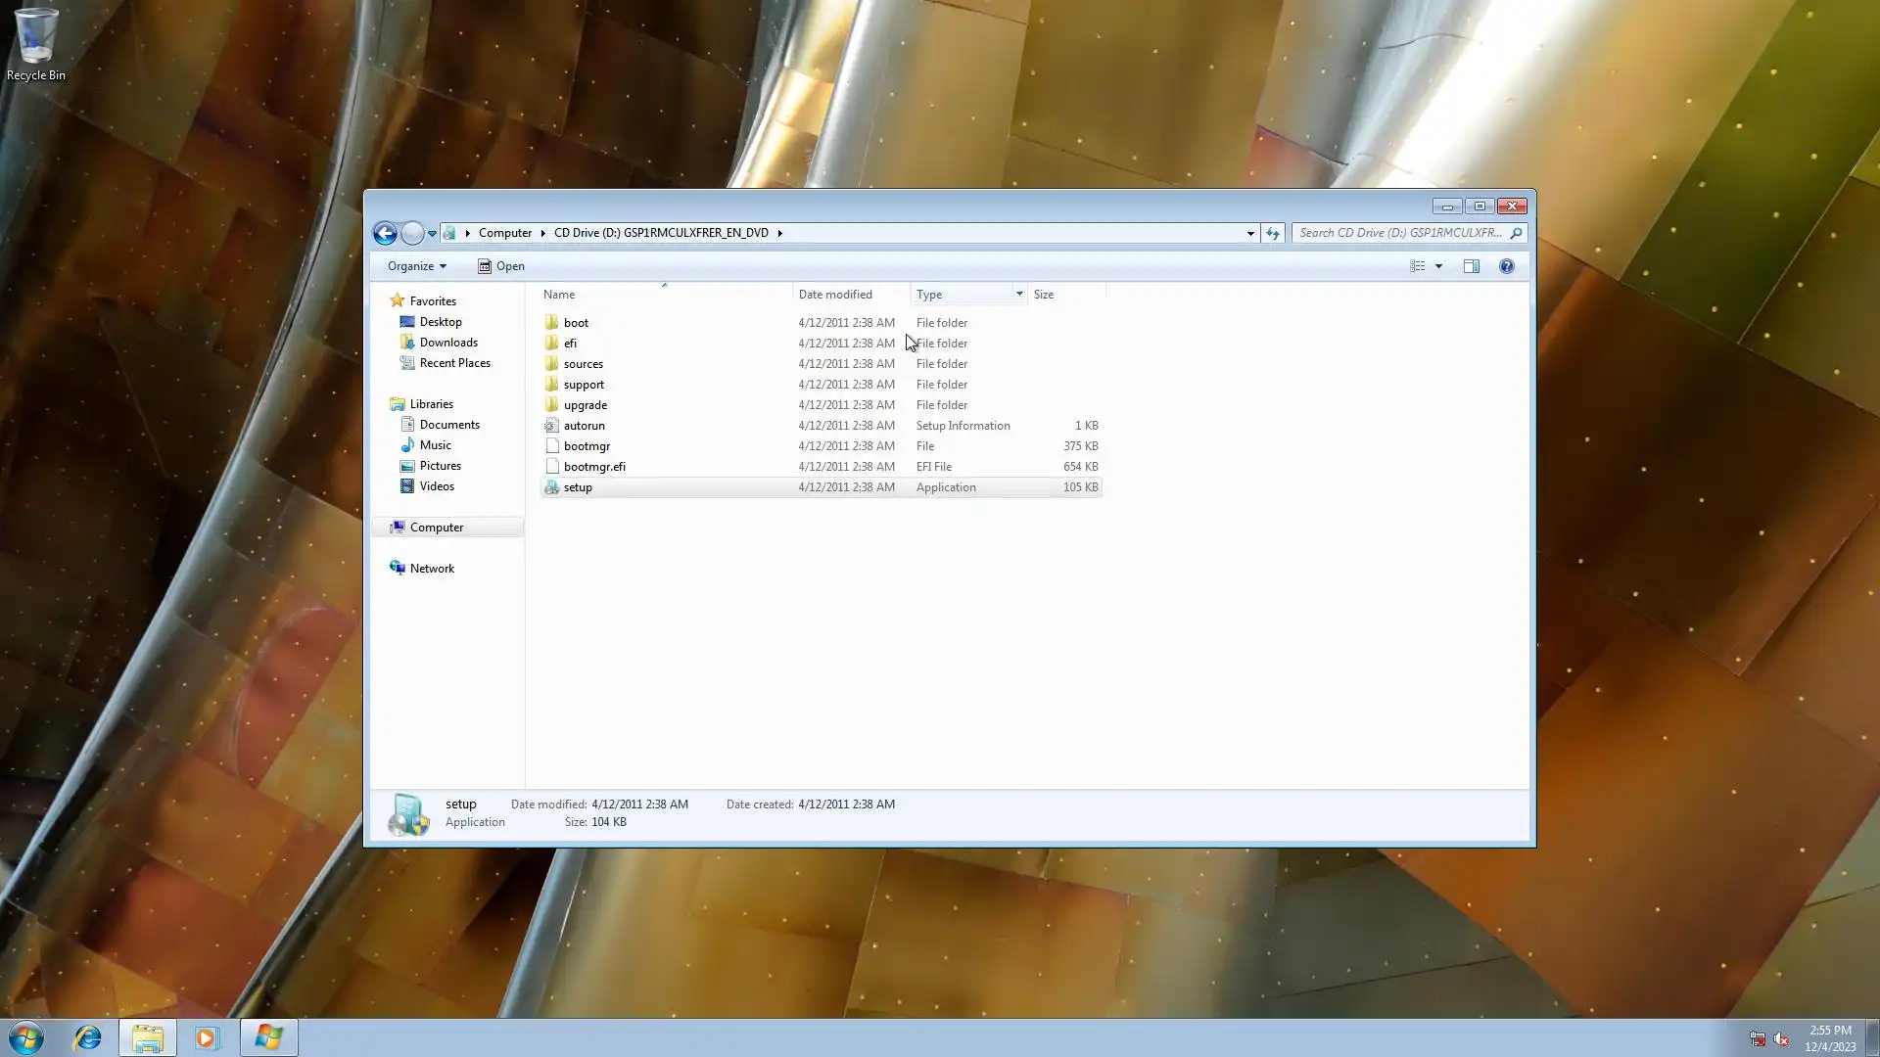Click the Change your view icon
The image size is (1880, 1057).
click(1417, 266)
